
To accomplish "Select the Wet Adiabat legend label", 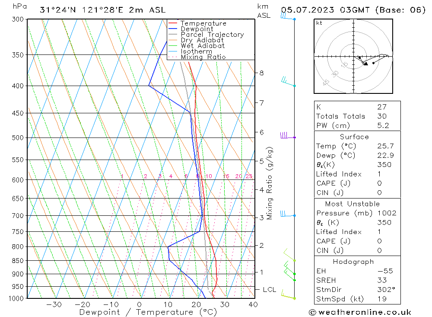I will [203, 46].
